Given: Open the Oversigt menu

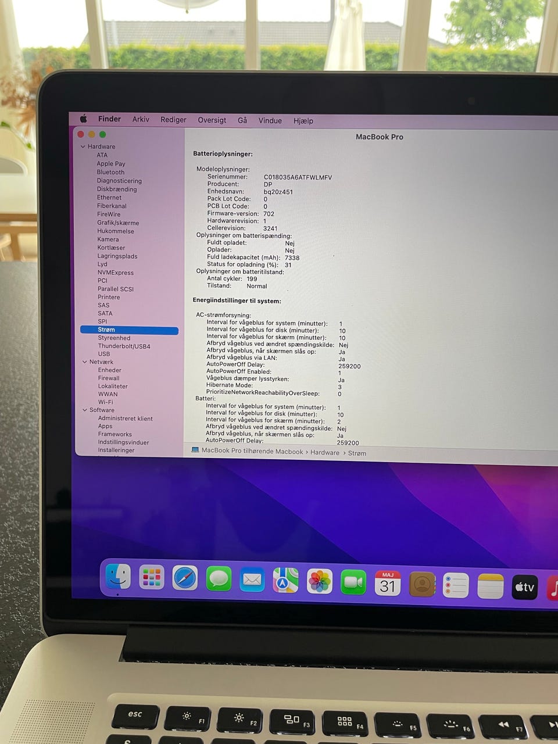Looking at the screenshot, I should (x=212, y=120).
